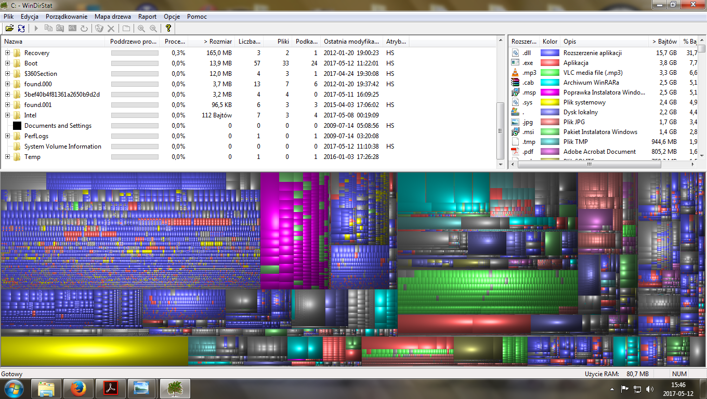The image size is (707, 399).
Task: Open Firefox from the taskbar
Action: click(x=78, y=388)
